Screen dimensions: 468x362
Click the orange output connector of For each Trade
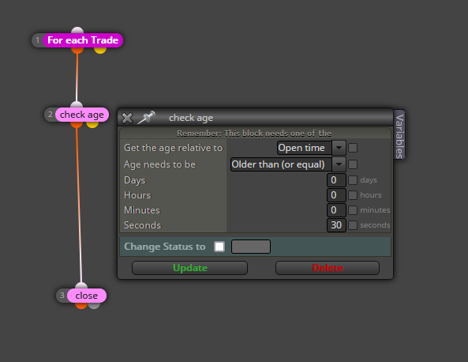[x=77, y=51]
